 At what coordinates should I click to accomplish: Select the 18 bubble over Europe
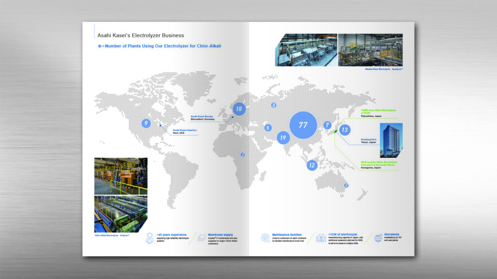238,109
